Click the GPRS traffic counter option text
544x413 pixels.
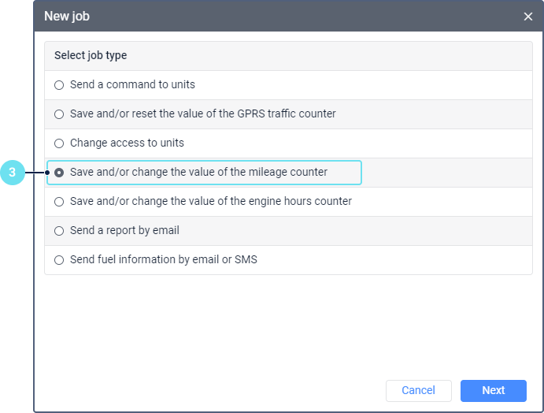(x=202, y=113)
